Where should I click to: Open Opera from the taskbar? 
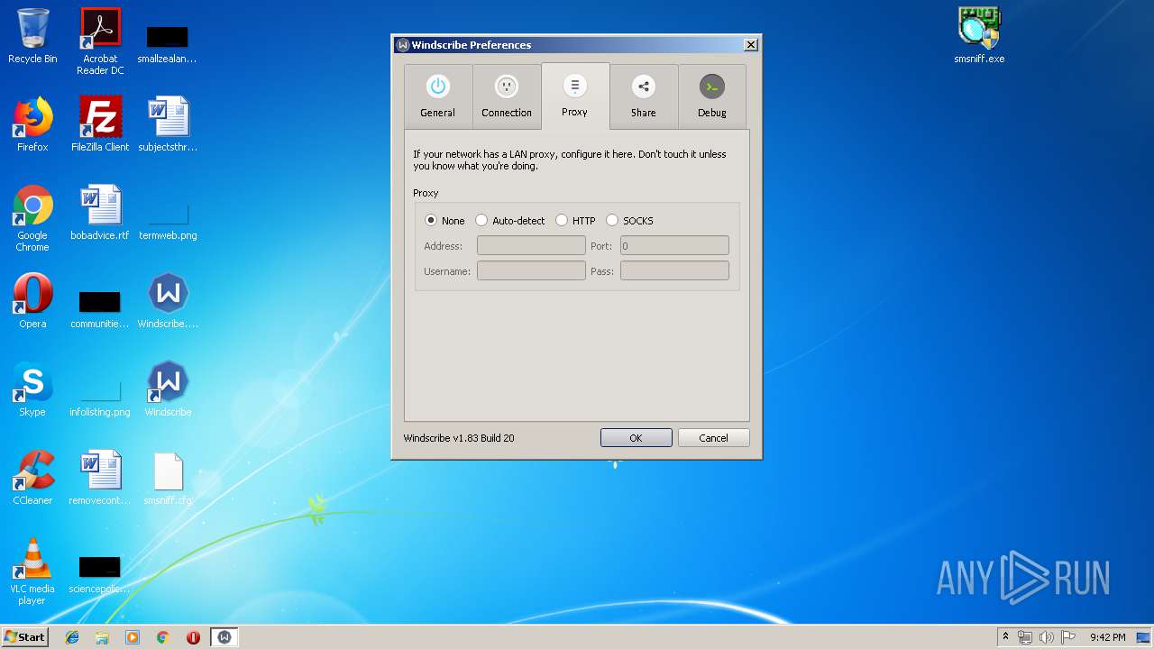(193, 636)
